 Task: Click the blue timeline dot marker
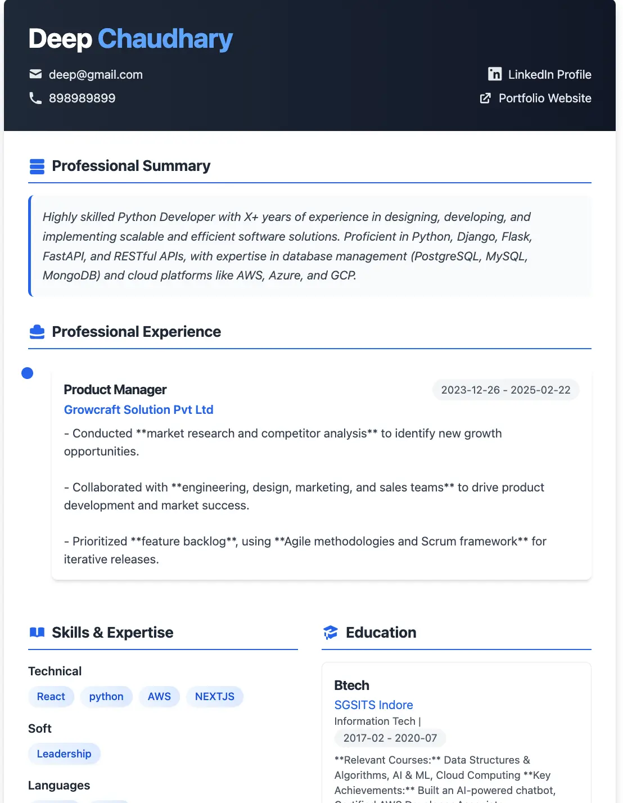click(x=27, y=373)
